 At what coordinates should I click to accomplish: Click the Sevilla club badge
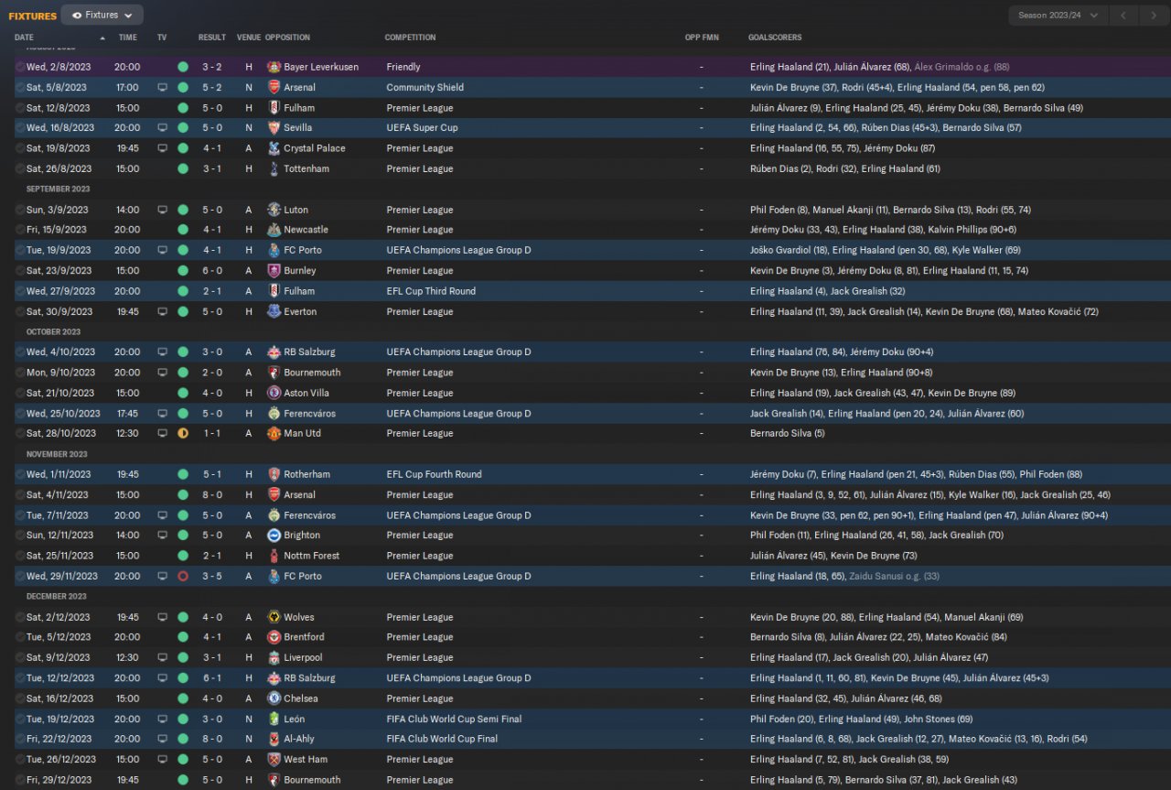[x=274, y=128]
